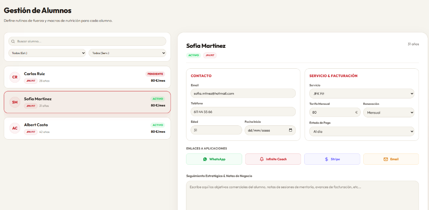
Task: Click the search magnifier icon
Action: pos(13,41)
